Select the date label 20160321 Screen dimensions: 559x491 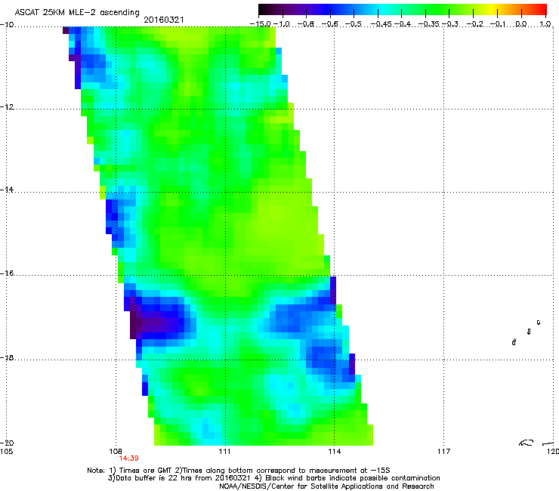(x=164, y=20)
